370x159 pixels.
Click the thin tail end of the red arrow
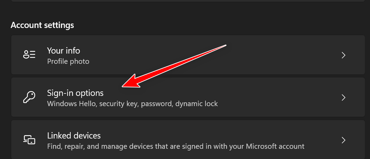click(225, 45)
